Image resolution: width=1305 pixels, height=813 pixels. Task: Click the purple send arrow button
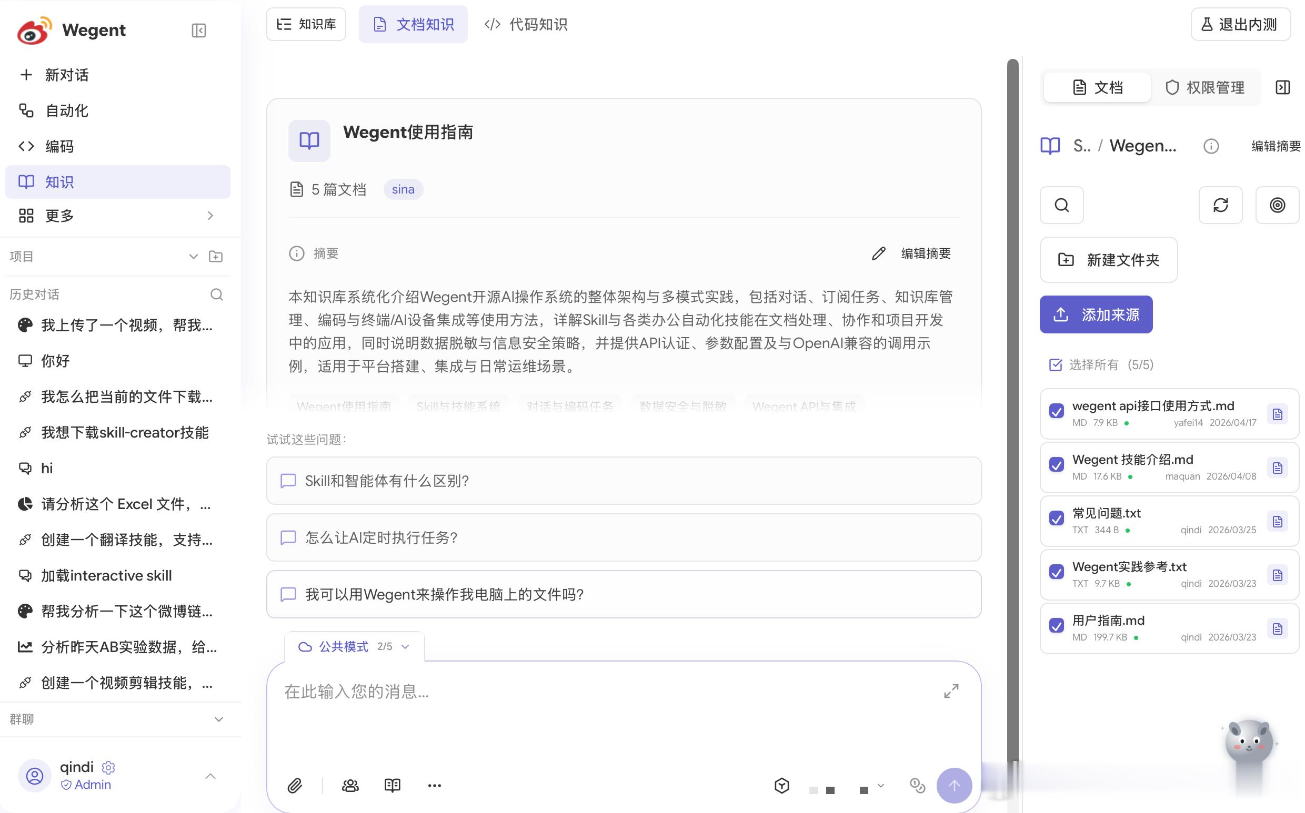click(953, 786)
